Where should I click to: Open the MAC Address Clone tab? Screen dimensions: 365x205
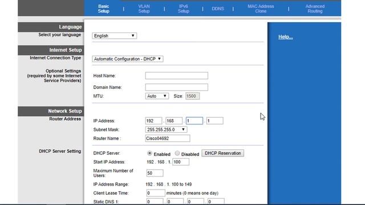click(x=261, y=9)
